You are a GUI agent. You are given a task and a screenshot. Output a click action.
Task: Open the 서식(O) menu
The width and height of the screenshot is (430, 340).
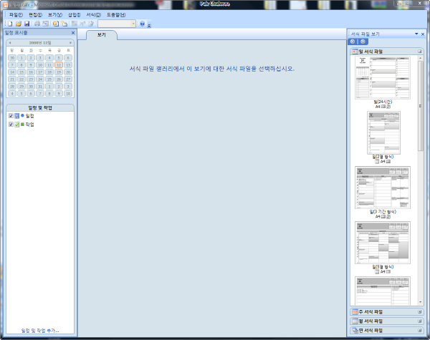[94, 15]
